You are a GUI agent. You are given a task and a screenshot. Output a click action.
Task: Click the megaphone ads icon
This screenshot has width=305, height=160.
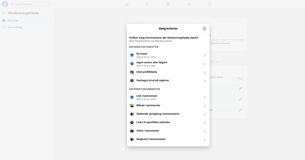pos(189,4)
